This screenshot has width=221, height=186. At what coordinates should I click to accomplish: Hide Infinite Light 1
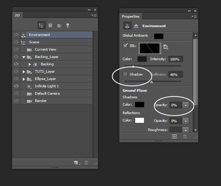coord(16,86)
